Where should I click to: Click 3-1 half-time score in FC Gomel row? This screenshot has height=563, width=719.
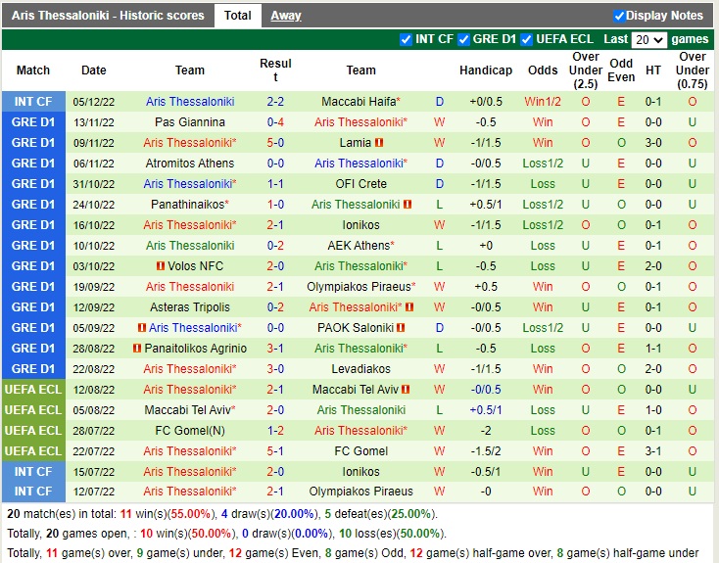[653, 451]
